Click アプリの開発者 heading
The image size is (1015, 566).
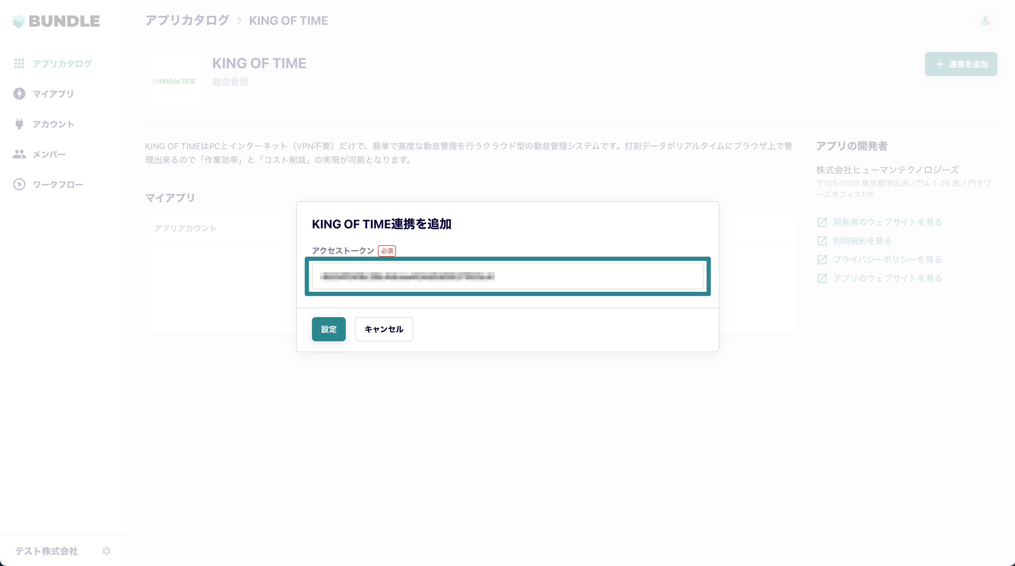pyautogui.click(x=852, y=146)
